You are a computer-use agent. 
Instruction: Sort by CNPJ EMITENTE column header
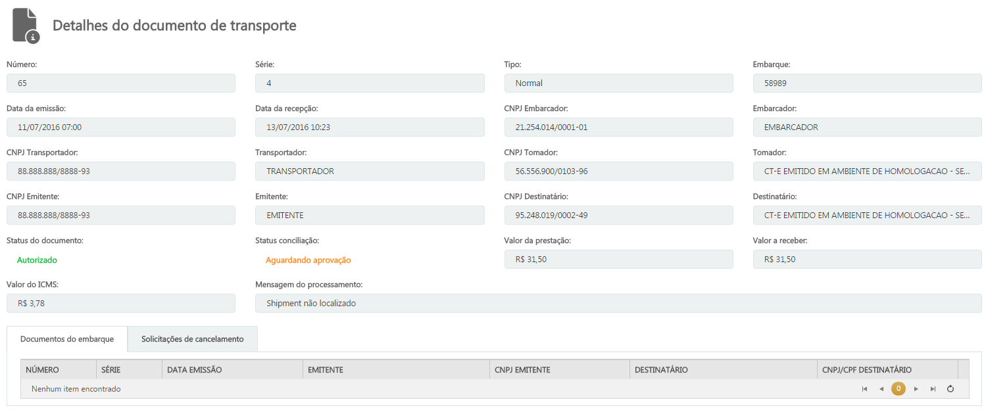coord(559,370)
